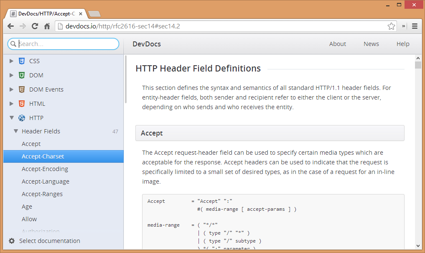This screenshot has width=425, height=253.
Task: Select Accept-Encoding in the sidebar
Action: 45,169
